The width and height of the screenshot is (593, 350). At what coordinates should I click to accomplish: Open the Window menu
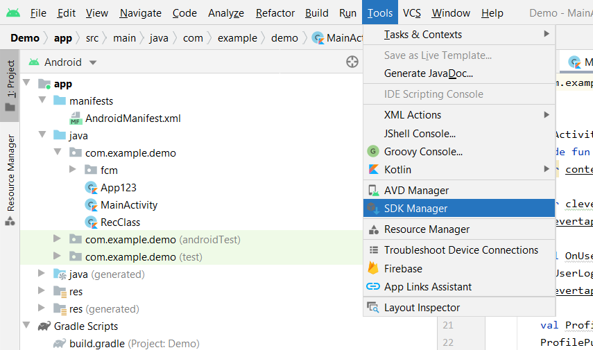click(451, 13)
